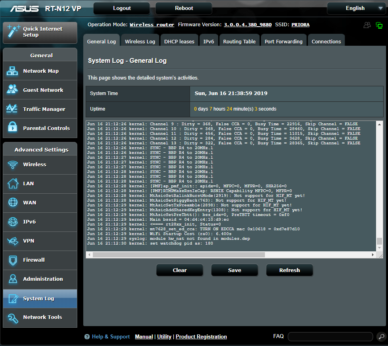Click the Help & Support question icon
This screenshot has width=388, height=346.
point(87,336)
